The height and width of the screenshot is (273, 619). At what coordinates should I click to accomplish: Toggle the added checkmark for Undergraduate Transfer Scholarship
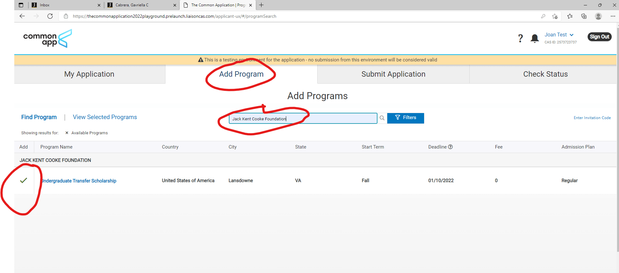[23, 181]
